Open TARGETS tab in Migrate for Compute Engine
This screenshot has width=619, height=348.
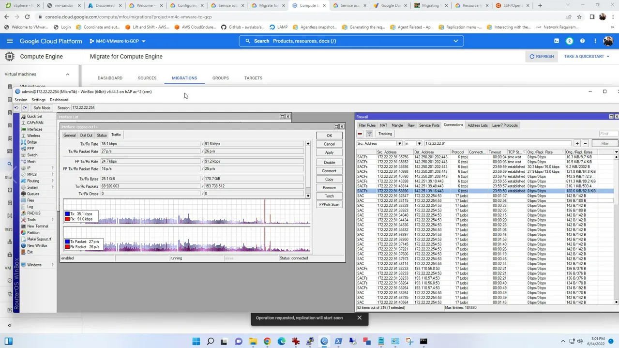[x=253, y=78]
